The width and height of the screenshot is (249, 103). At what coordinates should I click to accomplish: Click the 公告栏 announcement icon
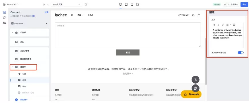[x=16, y=32]
